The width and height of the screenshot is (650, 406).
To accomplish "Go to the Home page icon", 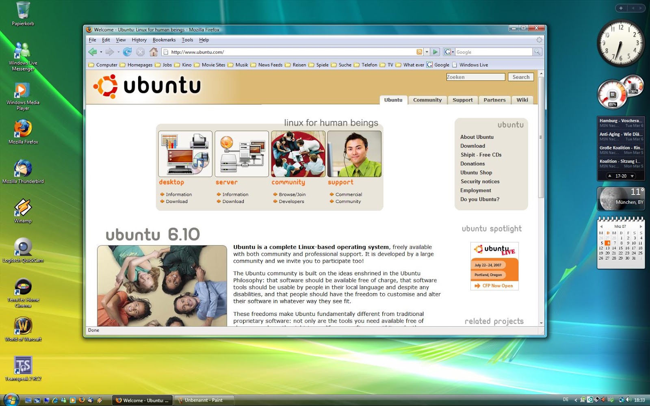I will 153,52.
